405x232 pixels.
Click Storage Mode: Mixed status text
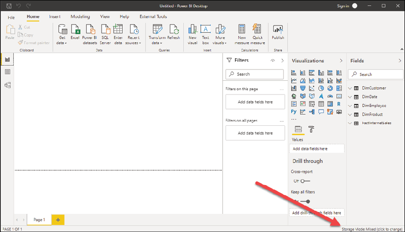pos(372,229)
